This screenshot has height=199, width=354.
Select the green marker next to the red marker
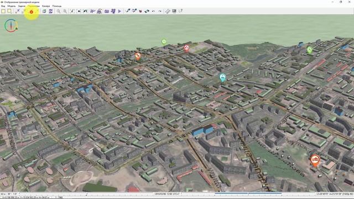[x=164, y=42]
